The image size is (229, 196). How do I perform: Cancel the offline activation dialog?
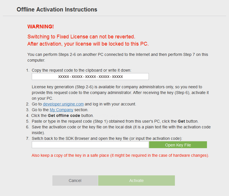coord(75,181)
